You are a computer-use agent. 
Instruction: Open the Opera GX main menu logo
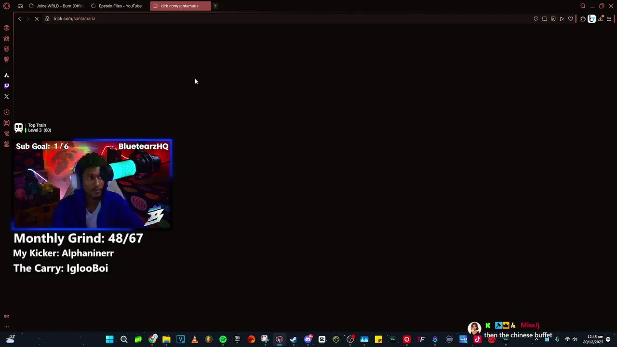[7, 6]
